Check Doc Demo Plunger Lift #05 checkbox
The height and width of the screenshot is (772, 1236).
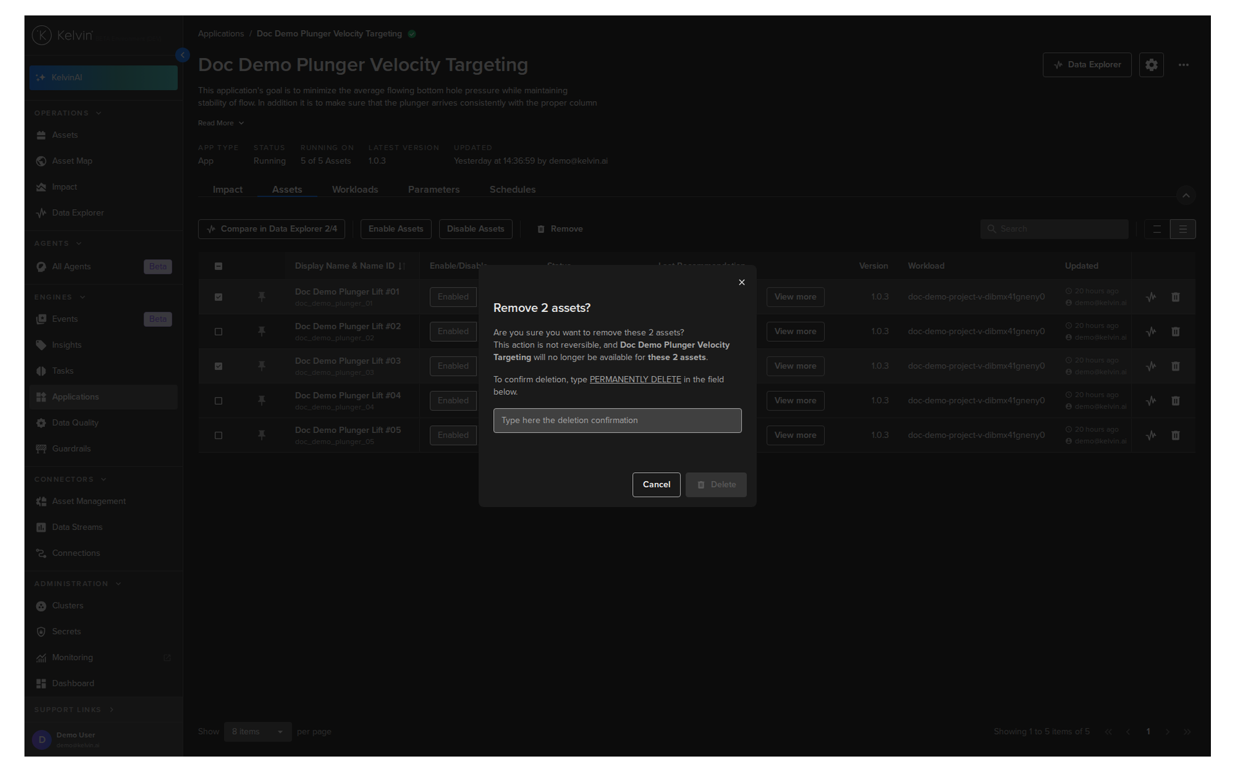tap(218, 436)
